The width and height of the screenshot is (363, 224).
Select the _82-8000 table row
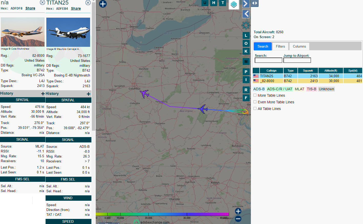click(x=307, y=81)
